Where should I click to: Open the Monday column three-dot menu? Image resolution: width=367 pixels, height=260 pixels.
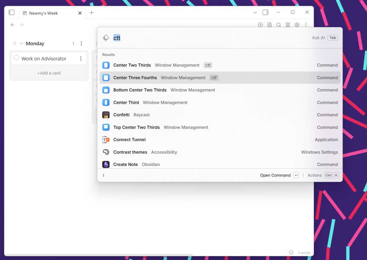[81, 43]
